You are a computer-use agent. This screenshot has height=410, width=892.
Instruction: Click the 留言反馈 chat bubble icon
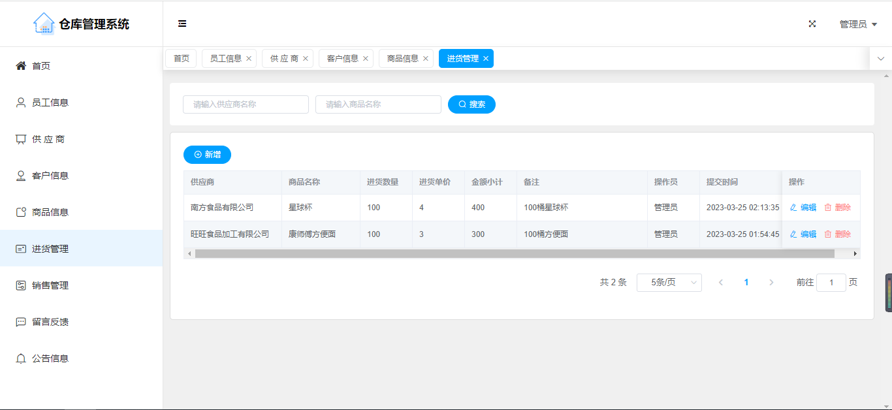[x=21, y=322]
